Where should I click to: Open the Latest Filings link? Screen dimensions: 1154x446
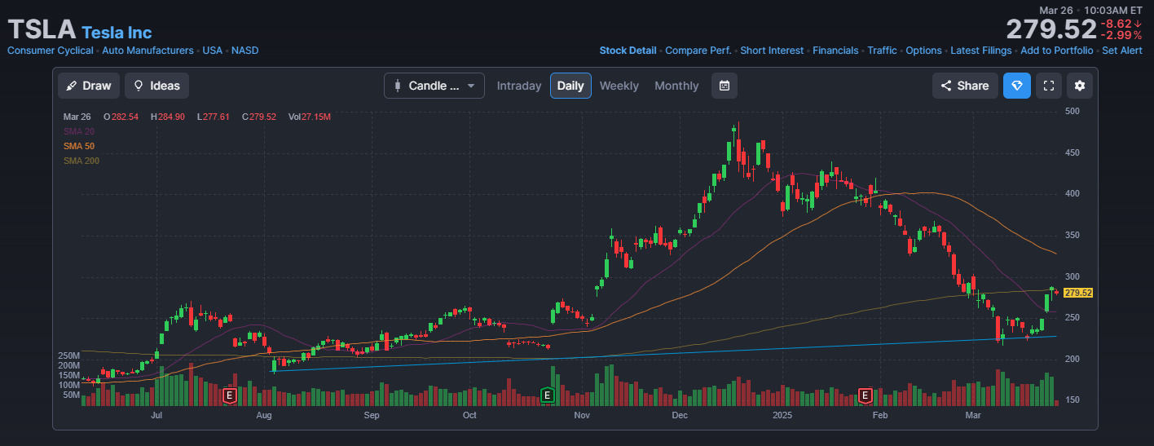click(x=981, y=51)
